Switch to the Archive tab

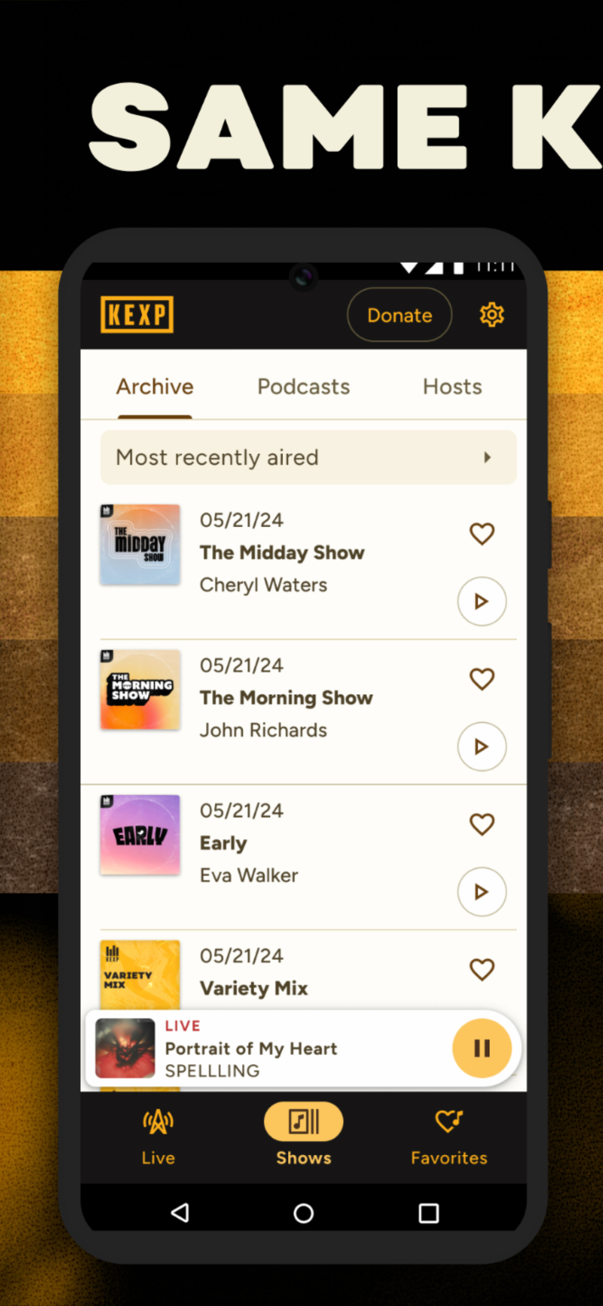pyautogui.click(x=154, y=387)
